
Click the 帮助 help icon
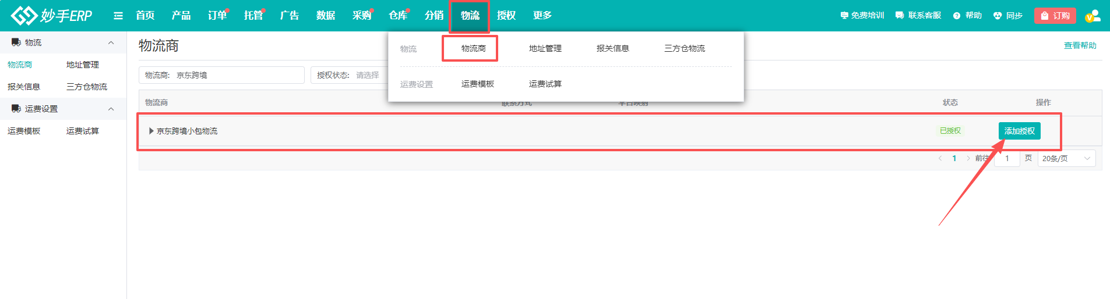tap(957, 16)
